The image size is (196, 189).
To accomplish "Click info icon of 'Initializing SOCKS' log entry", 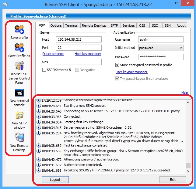I will (x=38, y=170).
